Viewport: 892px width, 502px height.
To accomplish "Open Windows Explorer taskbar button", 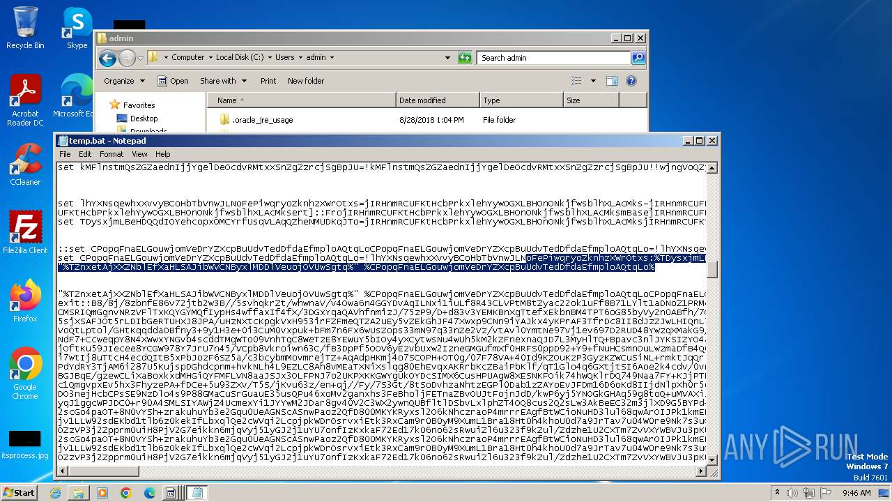I will (x=79, y=493).
